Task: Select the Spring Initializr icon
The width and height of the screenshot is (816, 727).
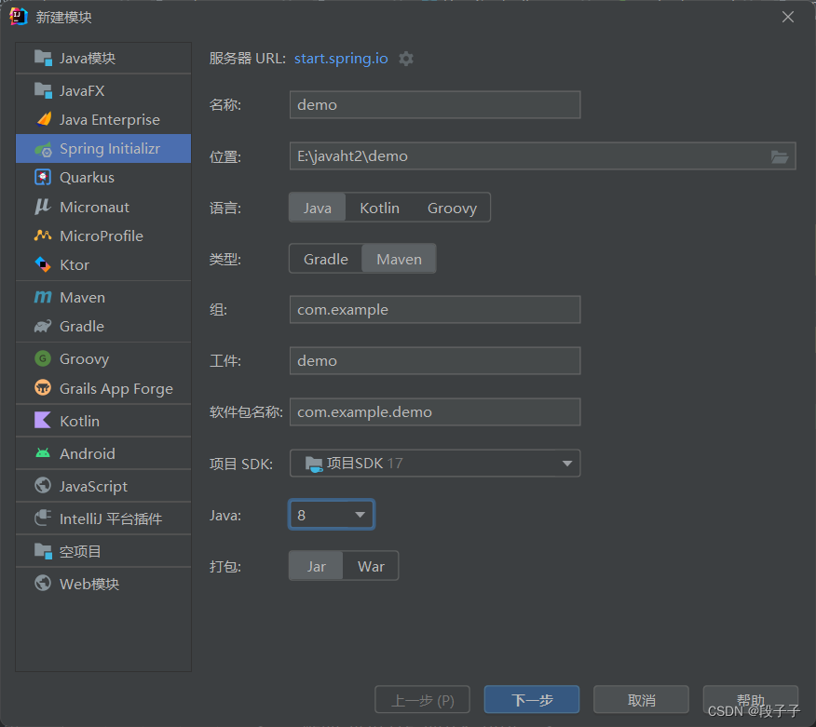Action: [43, 149]
